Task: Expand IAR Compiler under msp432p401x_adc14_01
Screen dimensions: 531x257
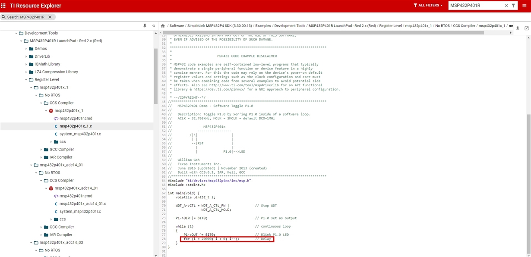Action: (41, 235)
